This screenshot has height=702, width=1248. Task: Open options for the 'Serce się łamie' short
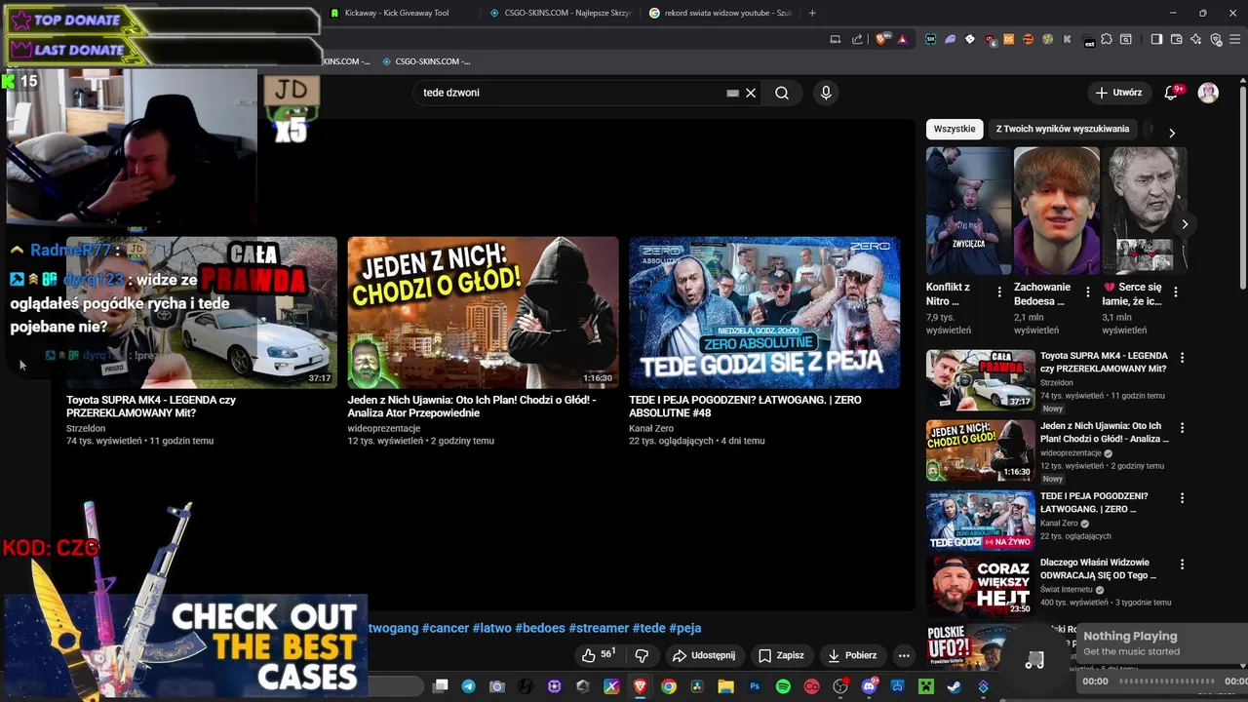click(1176, 292)
